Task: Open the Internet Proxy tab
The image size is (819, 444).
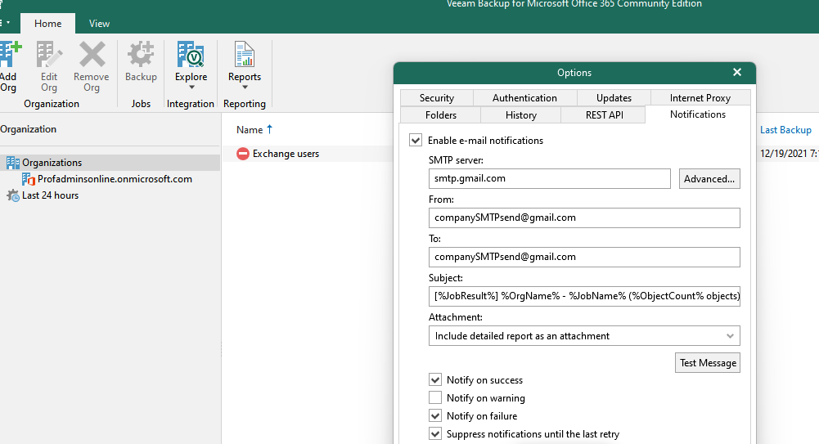Action: [x=700, y=97]
